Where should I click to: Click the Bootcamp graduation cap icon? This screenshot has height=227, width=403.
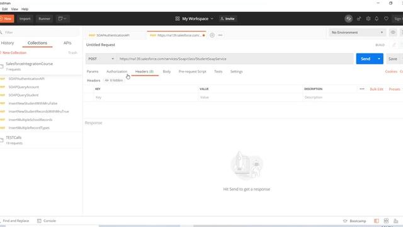[x=345, y=221]
